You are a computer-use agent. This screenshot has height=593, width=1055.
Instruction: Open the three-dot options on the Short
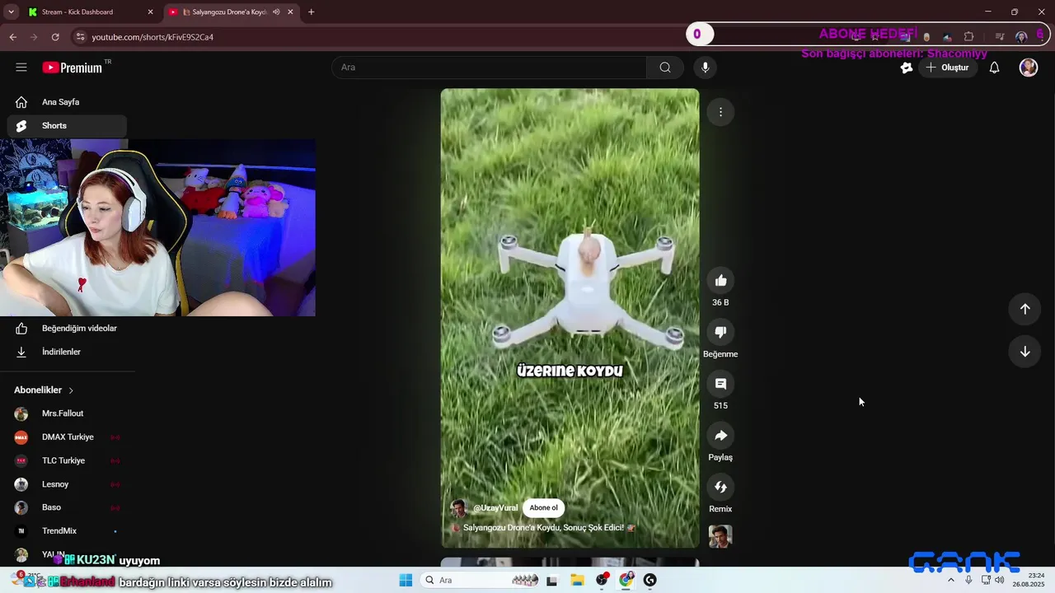click(720, 112)
